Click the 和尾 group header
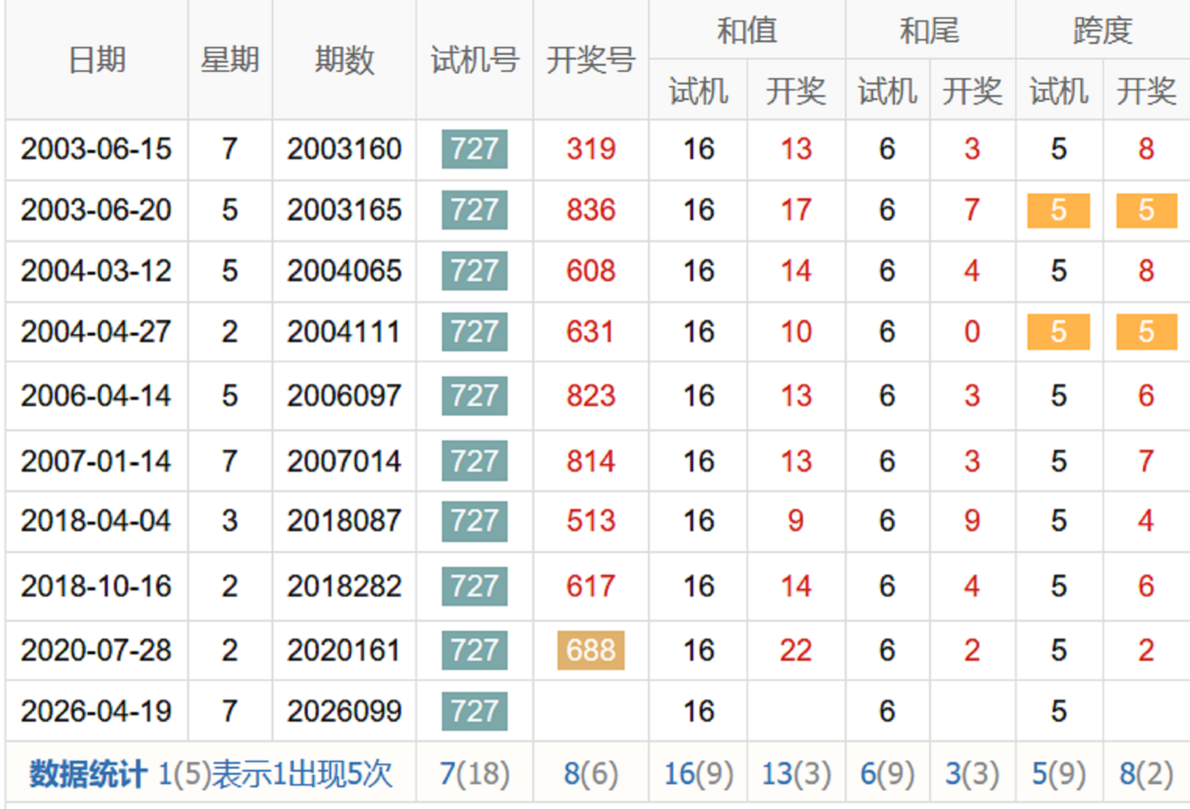Viewport: 1190px width, 809px height. [930, 31]
